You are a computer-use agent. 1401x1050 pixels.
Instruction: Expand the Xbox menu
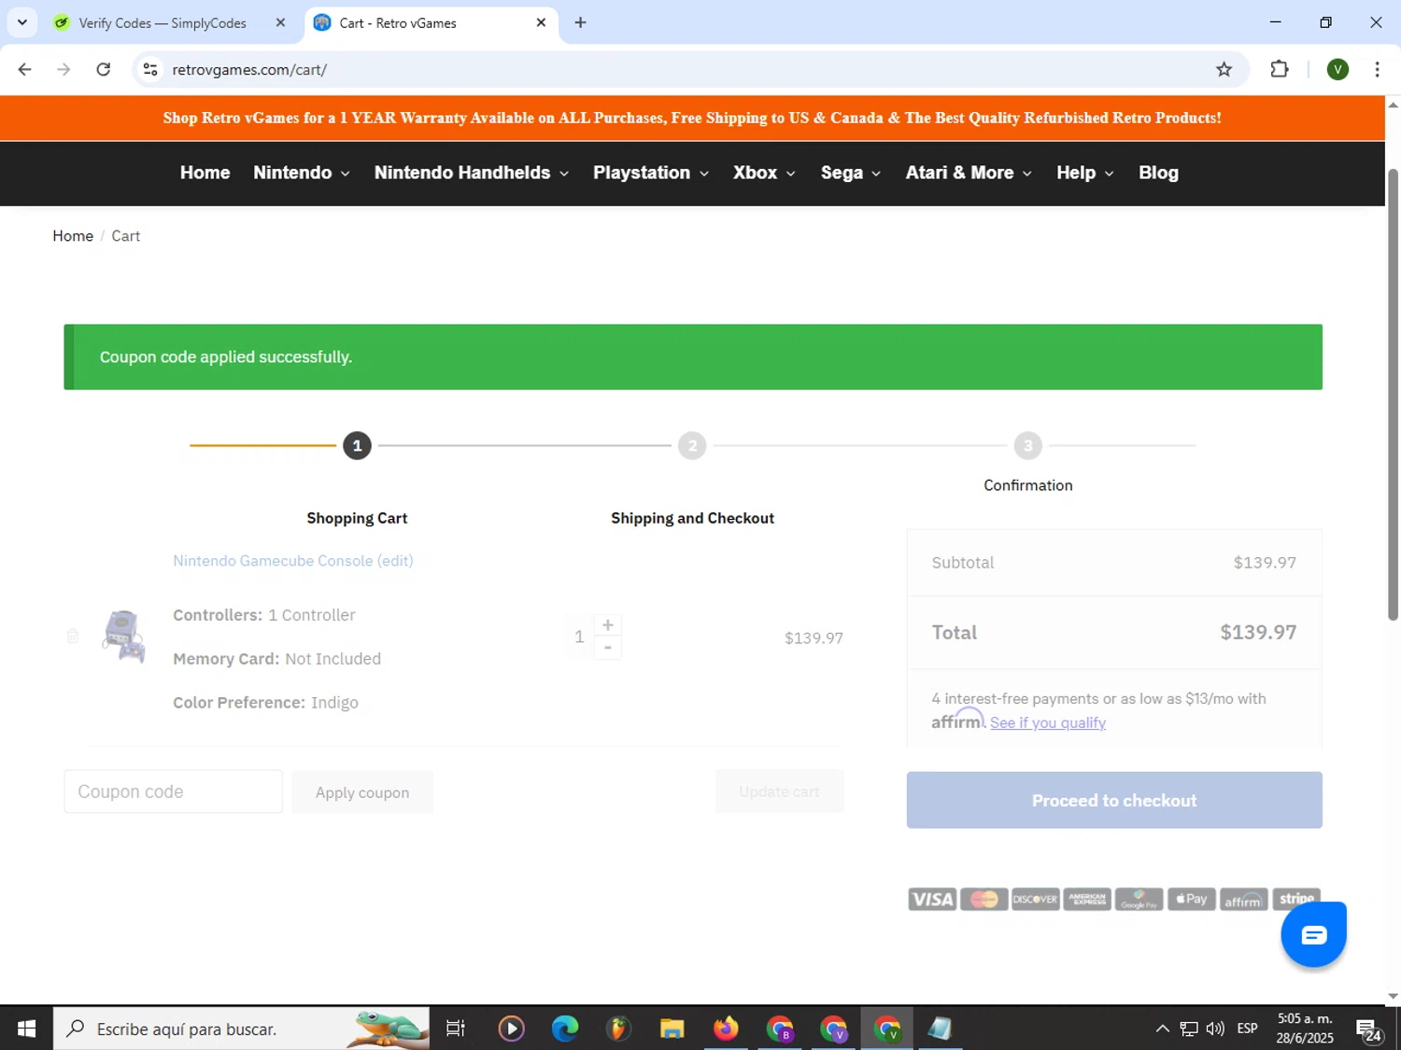pyautogui.click(x=764, y=173)
